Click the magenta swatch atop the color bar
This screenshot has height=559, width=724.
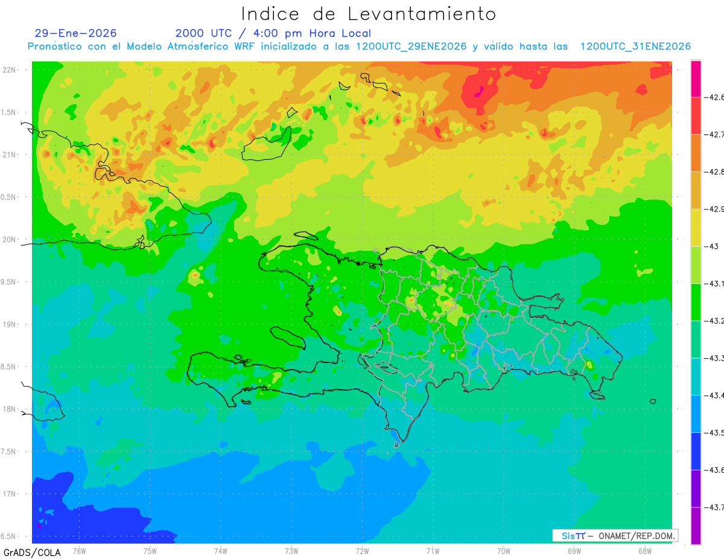696,78
